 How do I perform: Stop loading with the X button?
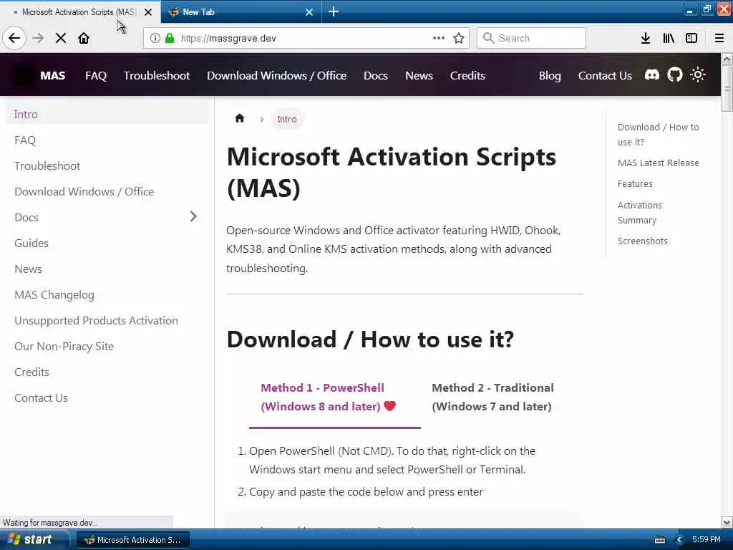tap(61, 38)
